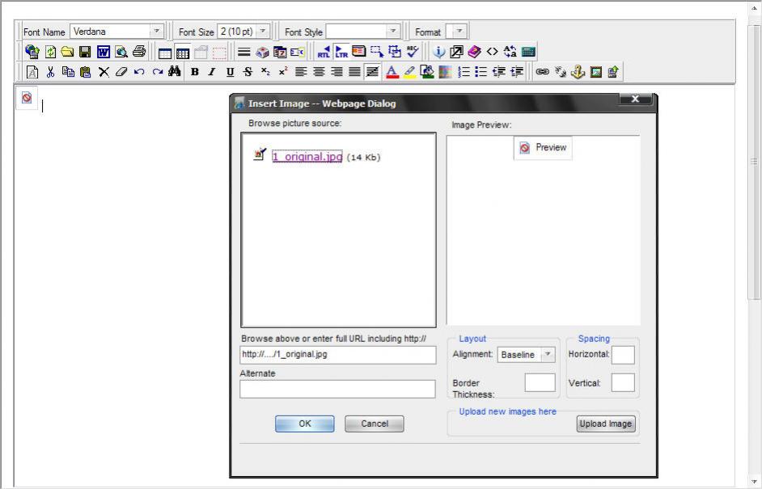The width and height of the screenshot is (762, 489).
Task: Open the Format dropdown
Action: (x=457, y=32)
